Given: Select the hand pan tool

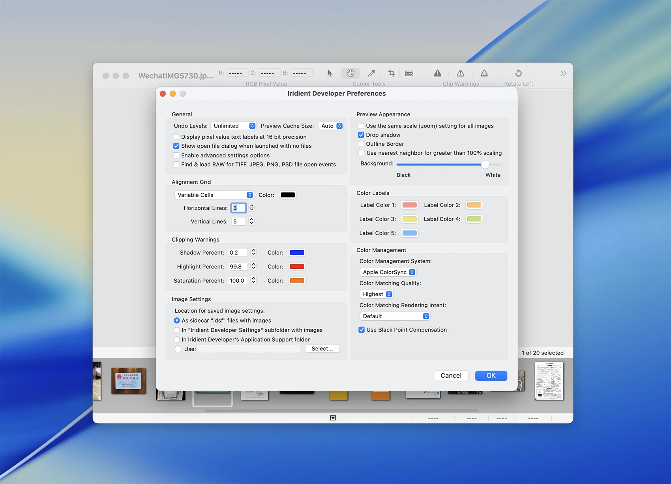Looking at the screenshot, I should (x=350, y=73).
